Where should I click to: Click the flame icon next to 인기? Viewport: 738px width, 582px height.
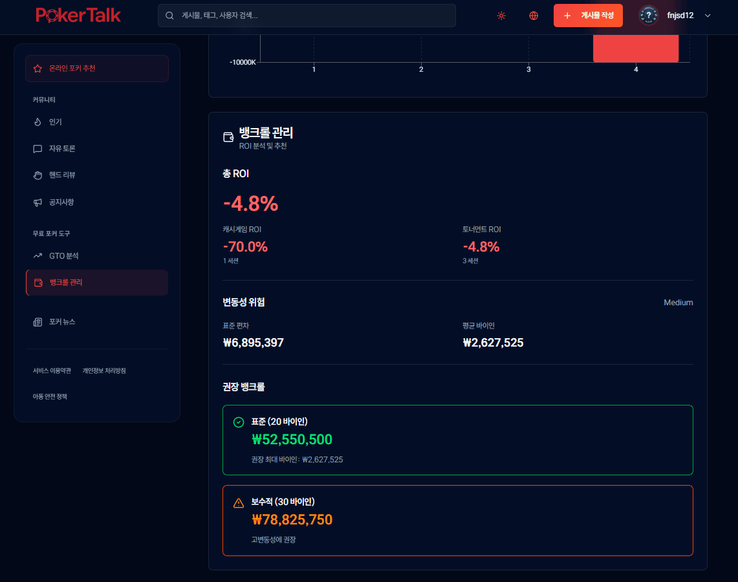pos(38,122)
